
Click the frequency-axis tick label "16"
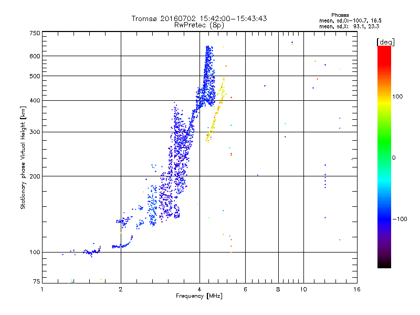tap(357, 289)
